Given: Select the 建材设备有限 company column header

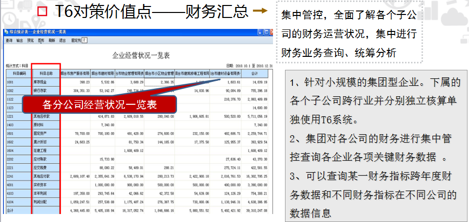Looking at the screenshot, I should click(225, 73).
